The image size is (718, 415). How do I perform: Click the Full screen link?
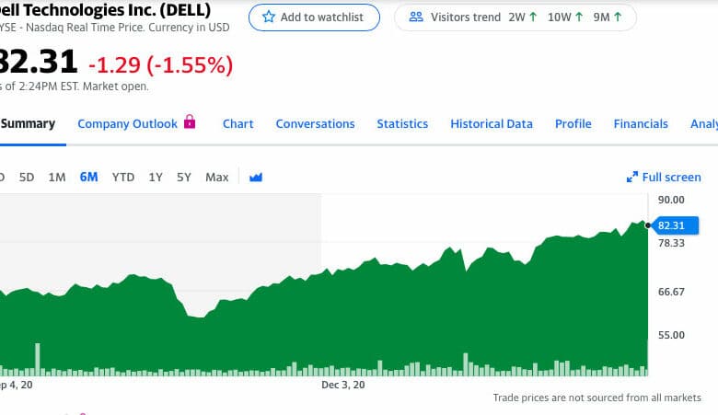coord(664,177)
